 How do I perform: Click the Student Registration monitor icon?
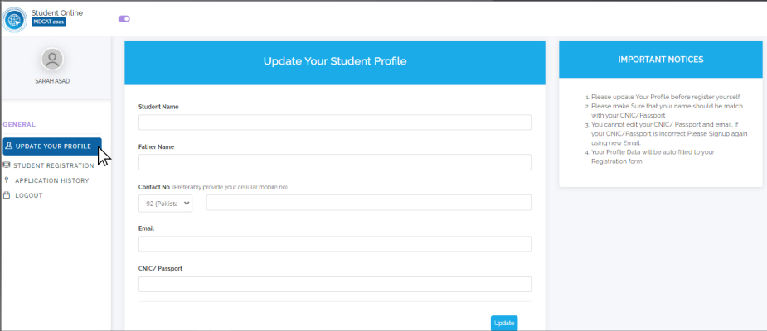tap(7, 165)
